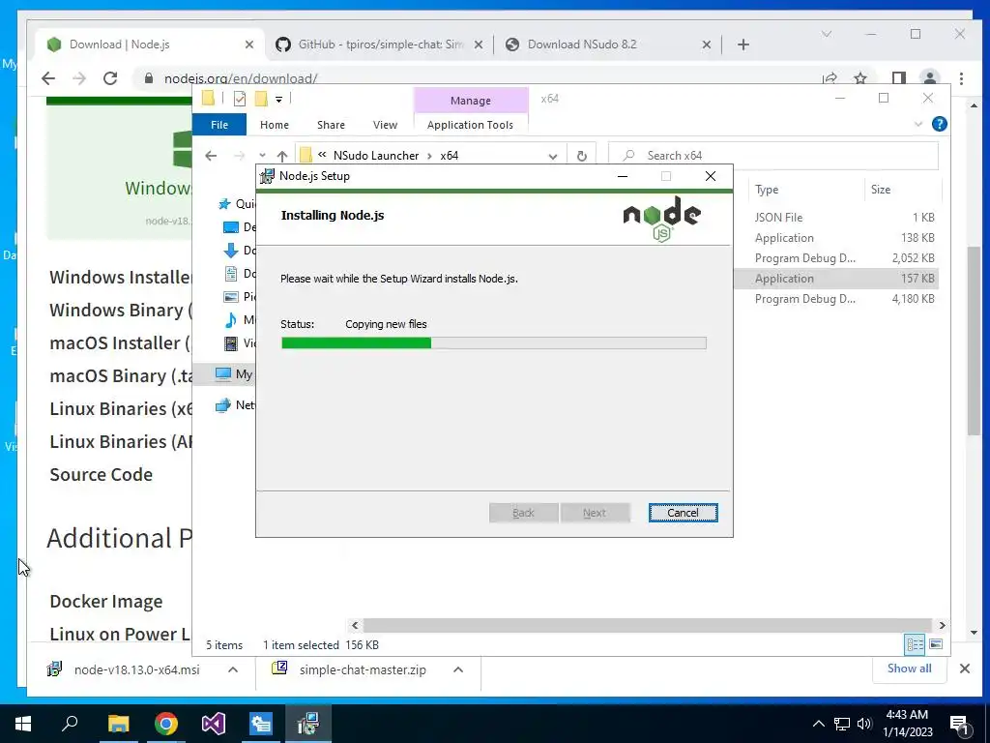Open Quick access in navigation pane
The height and width of the screenshot is (743, 990).
click(x=237, y=204)
